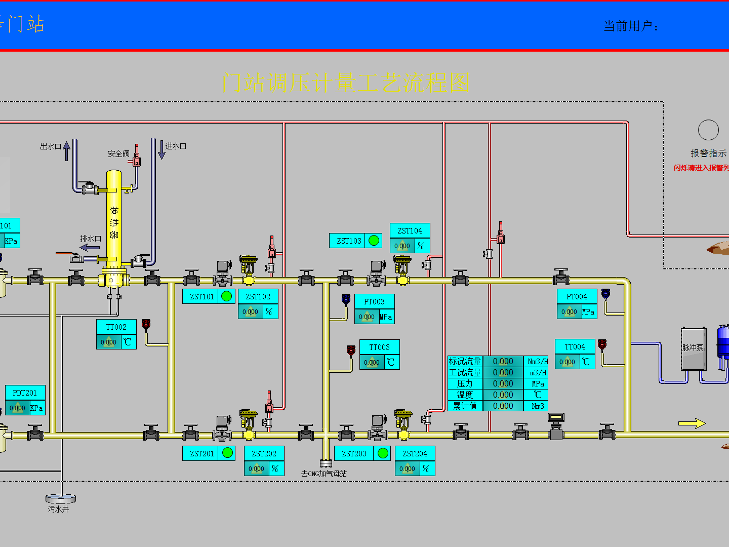The width and height of the screenshot is (729, 547).
Task: Toggle the ZST201 green status light
Action: pos(227,453)
